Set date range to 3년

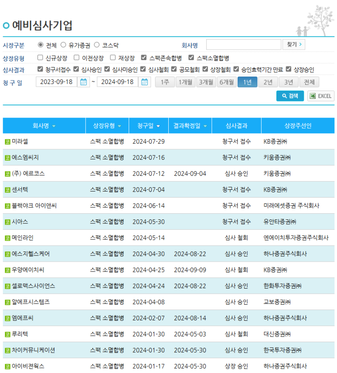click(x=289, y=82)
